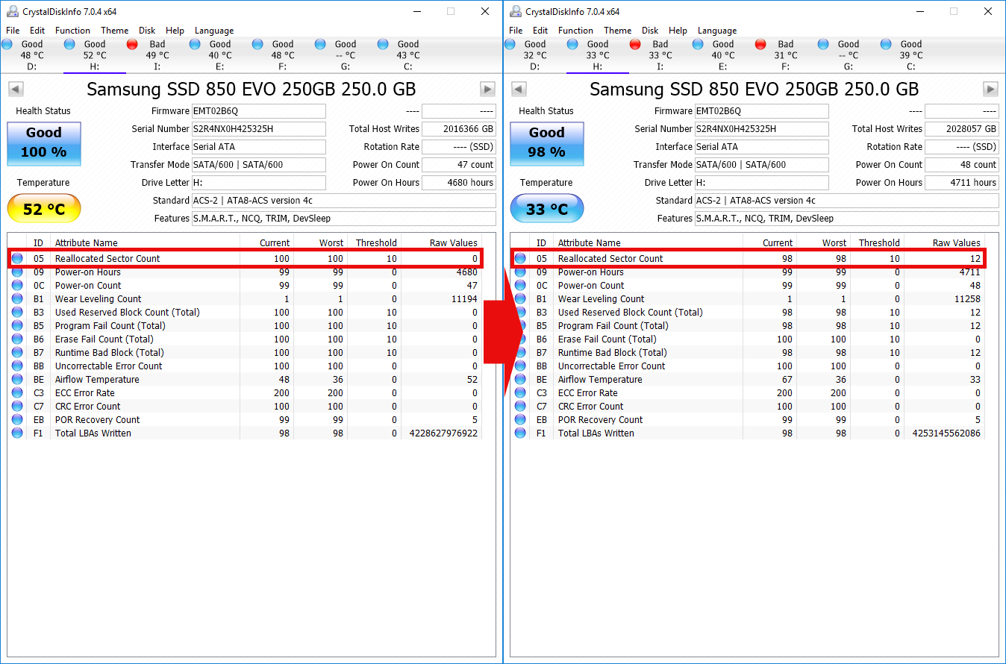Click CrystalDiskInfo app icon in right title bar

pos(516,11)
